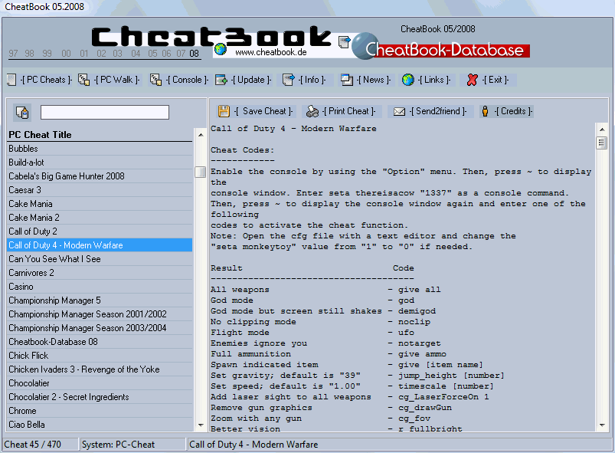615x453 pixels.
Task: Open the Update menu
Action: click(251, 80)
